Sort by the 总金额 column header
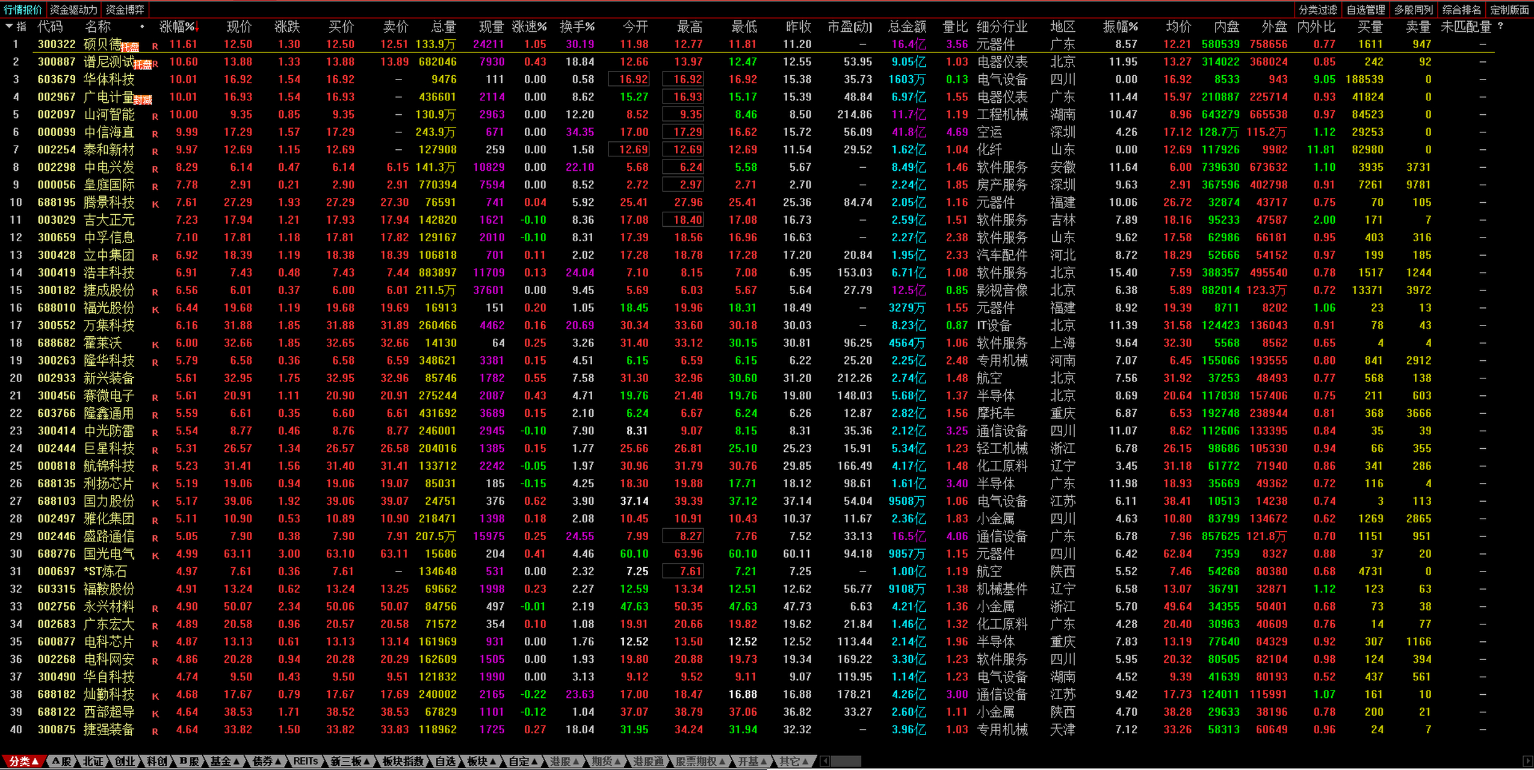Viewport: 1534px width, 770px height. [908, 26]
